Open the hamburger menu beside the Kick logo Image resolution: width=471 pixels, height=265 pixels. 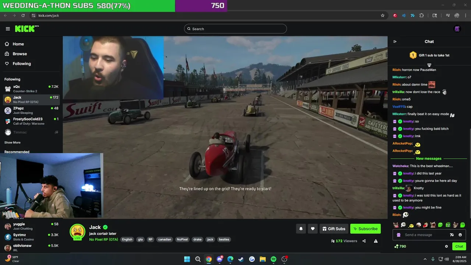(8, 29)
